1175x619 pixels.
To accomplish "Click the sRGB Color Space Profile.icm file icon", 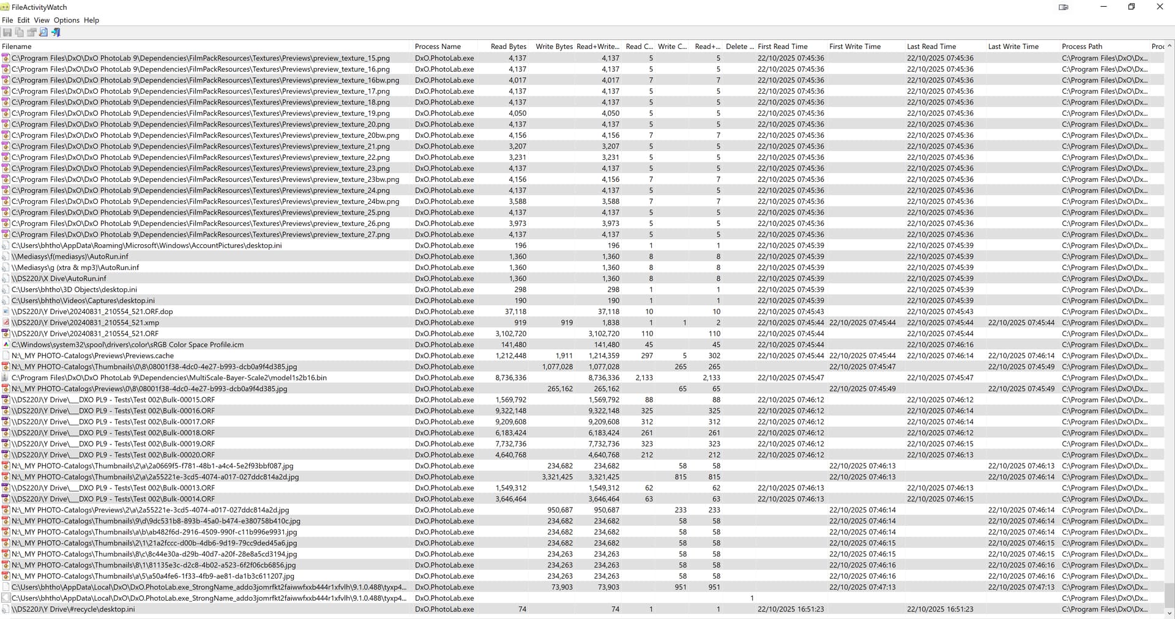I will click(x=6, y=345).
